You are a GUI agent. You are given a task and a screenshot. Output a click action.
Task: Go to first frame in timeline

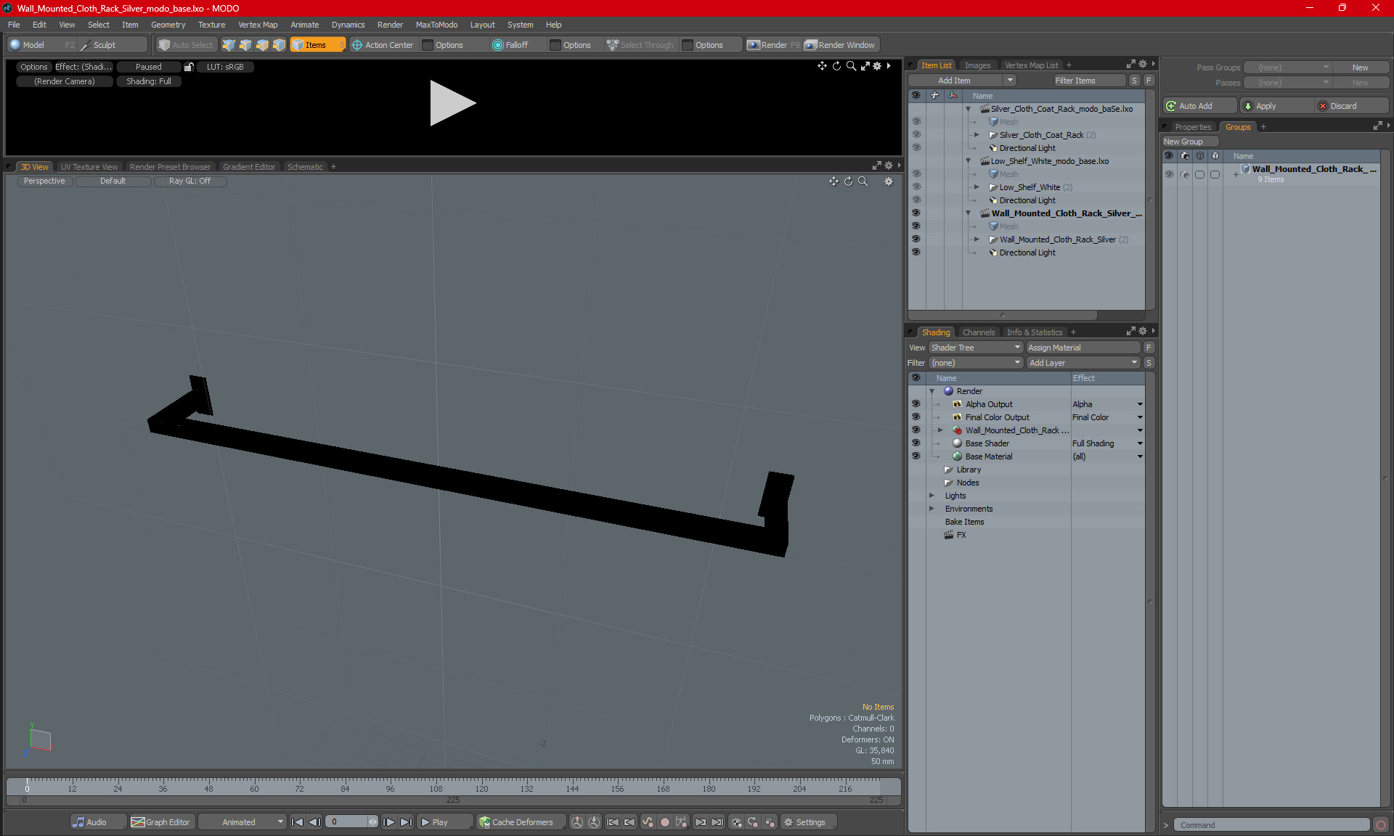point(297,822)
